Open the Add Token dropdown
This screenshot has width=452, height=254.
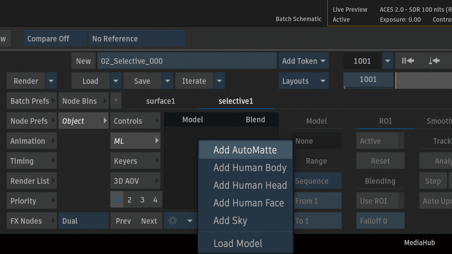click(303, 61)
